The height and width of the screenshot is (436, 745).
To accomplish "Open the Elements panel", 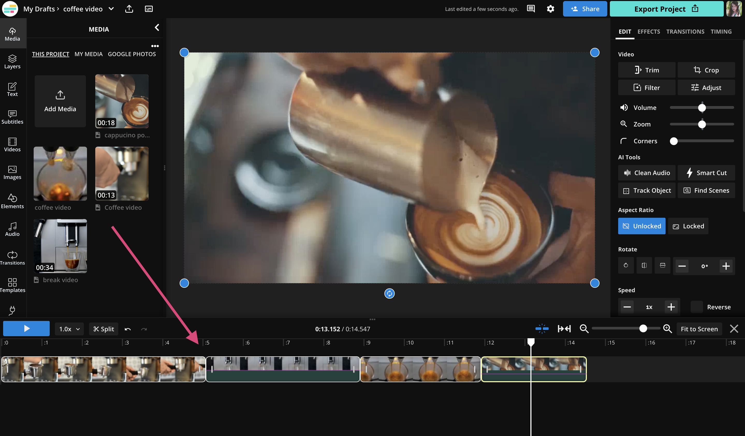I will click(12, 201).
